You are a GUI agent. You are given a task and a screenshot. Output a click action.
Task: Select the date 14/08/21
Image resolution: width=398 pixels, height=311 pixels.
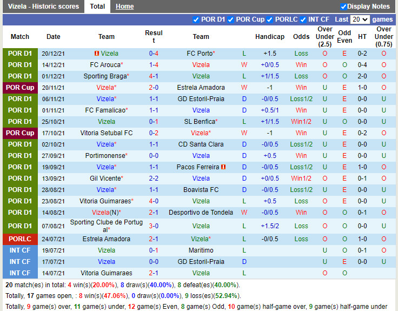click(x=54, y=213)
